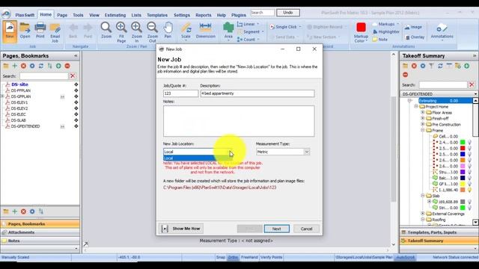Select the Zoom magnifier tool

(x=106, y=31)
